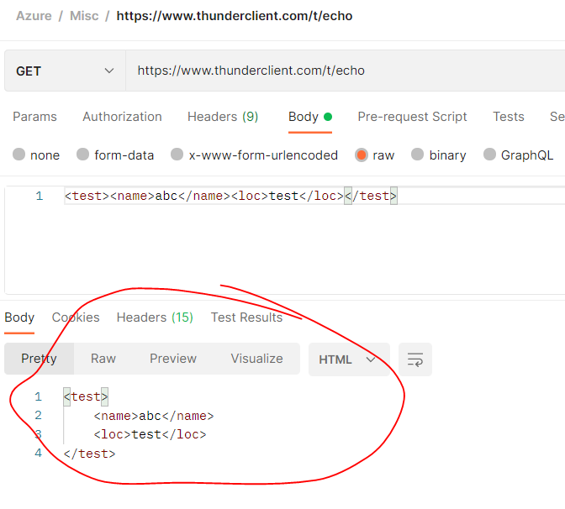This screenshot has height=509, width=565.
Task: Click the Misc breadcrumb link
Action: tap(84, 16)
